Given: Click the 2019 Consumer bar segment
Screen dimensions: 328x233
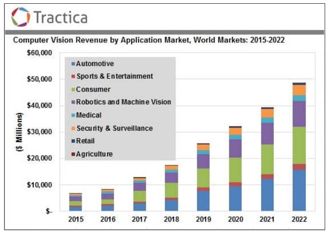Looking at the screenshot, I should [203, 178].
